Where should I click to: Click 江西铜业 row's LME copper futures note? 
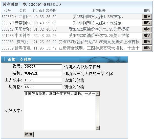tap(98, 17)
